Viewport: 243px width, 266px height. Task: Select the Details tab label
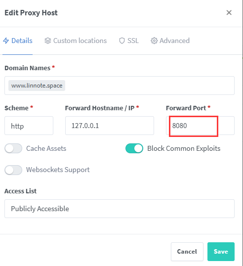pos(22,41)
